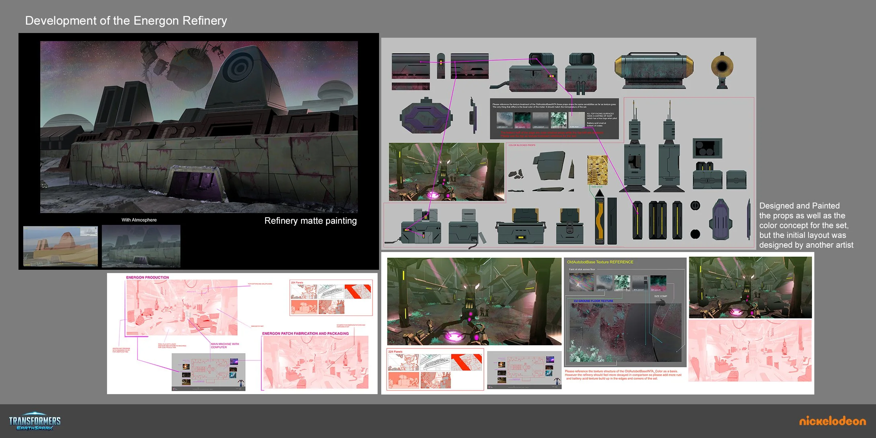Viewport: 876px width, 438px height.
Task: Select the yellow-capped cylindrical tank prop
Action: [x=654, y=70]
